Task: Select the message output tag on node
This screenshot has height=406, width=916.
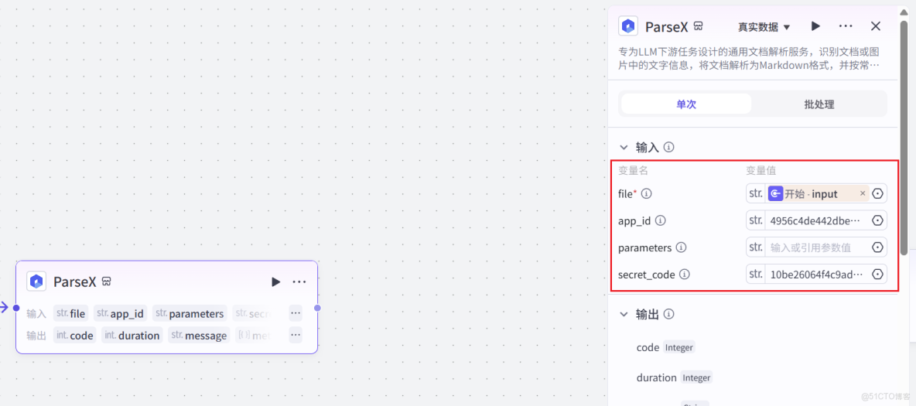Action: [199, 336]
